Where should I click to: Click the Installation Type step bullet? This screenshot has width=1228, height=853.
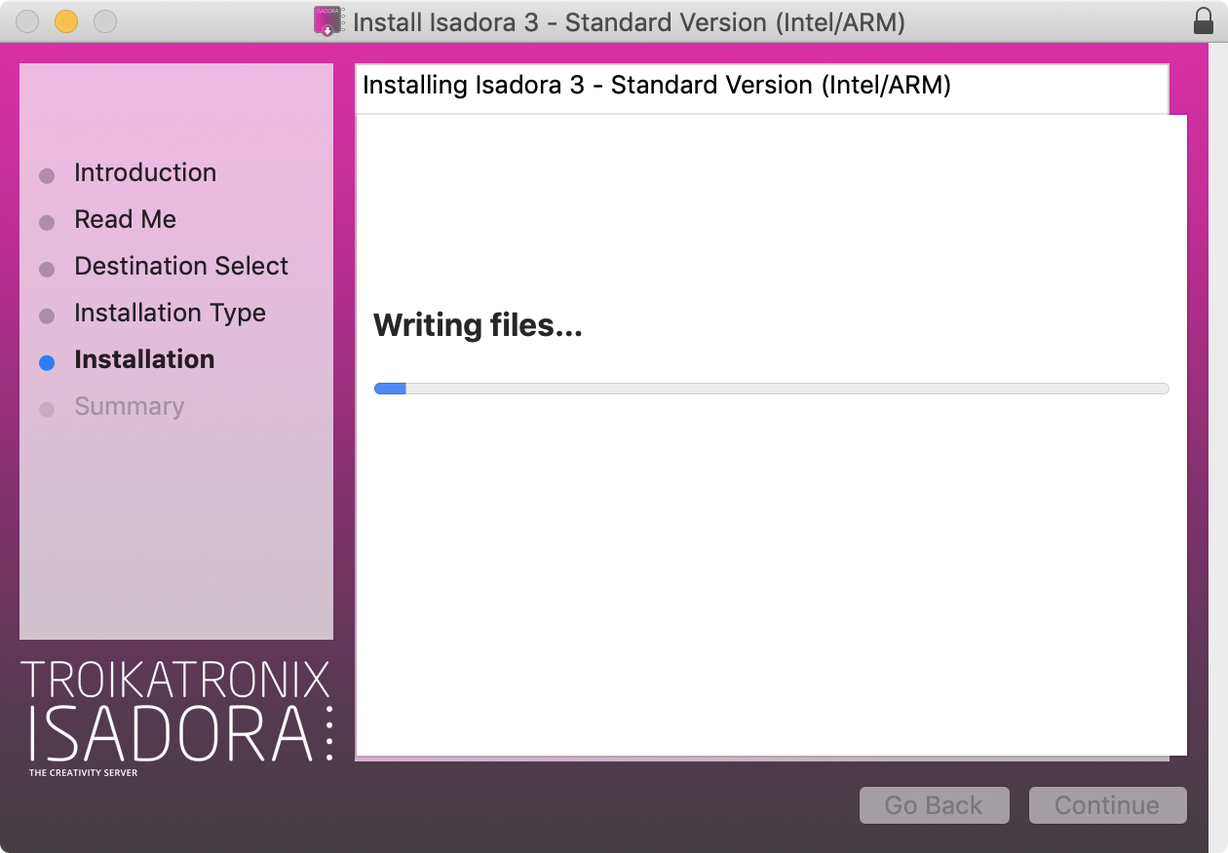click(x=47, y=316)
